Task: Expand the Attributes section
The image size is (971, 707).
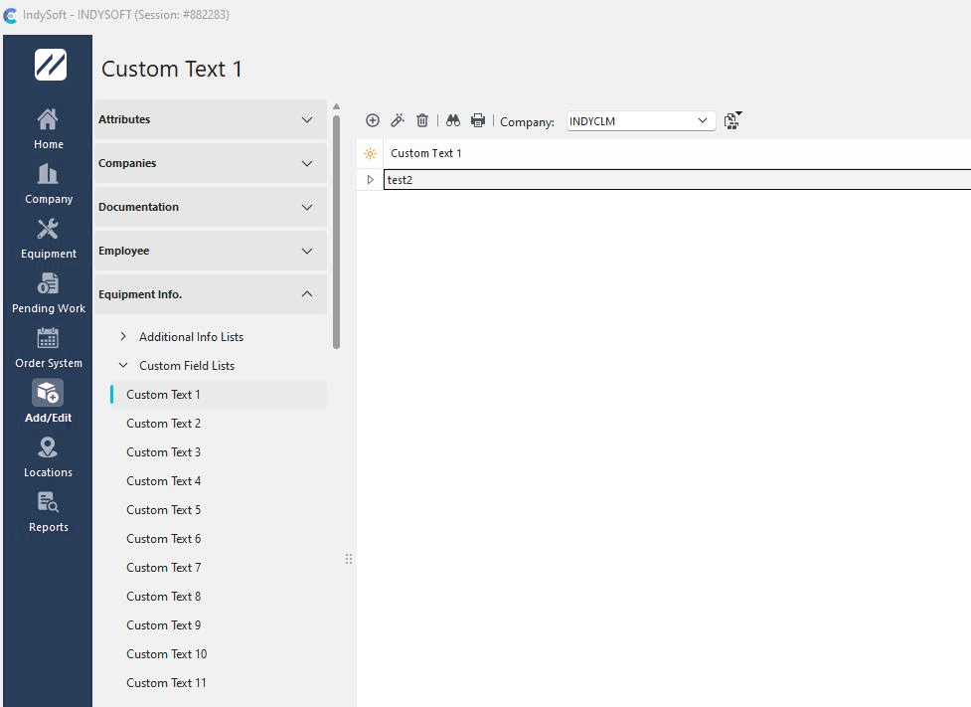Action: point(210,119)
